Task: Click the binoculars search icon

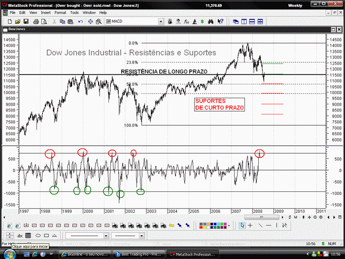Action: pyautogui.click(x=210, y=21)
